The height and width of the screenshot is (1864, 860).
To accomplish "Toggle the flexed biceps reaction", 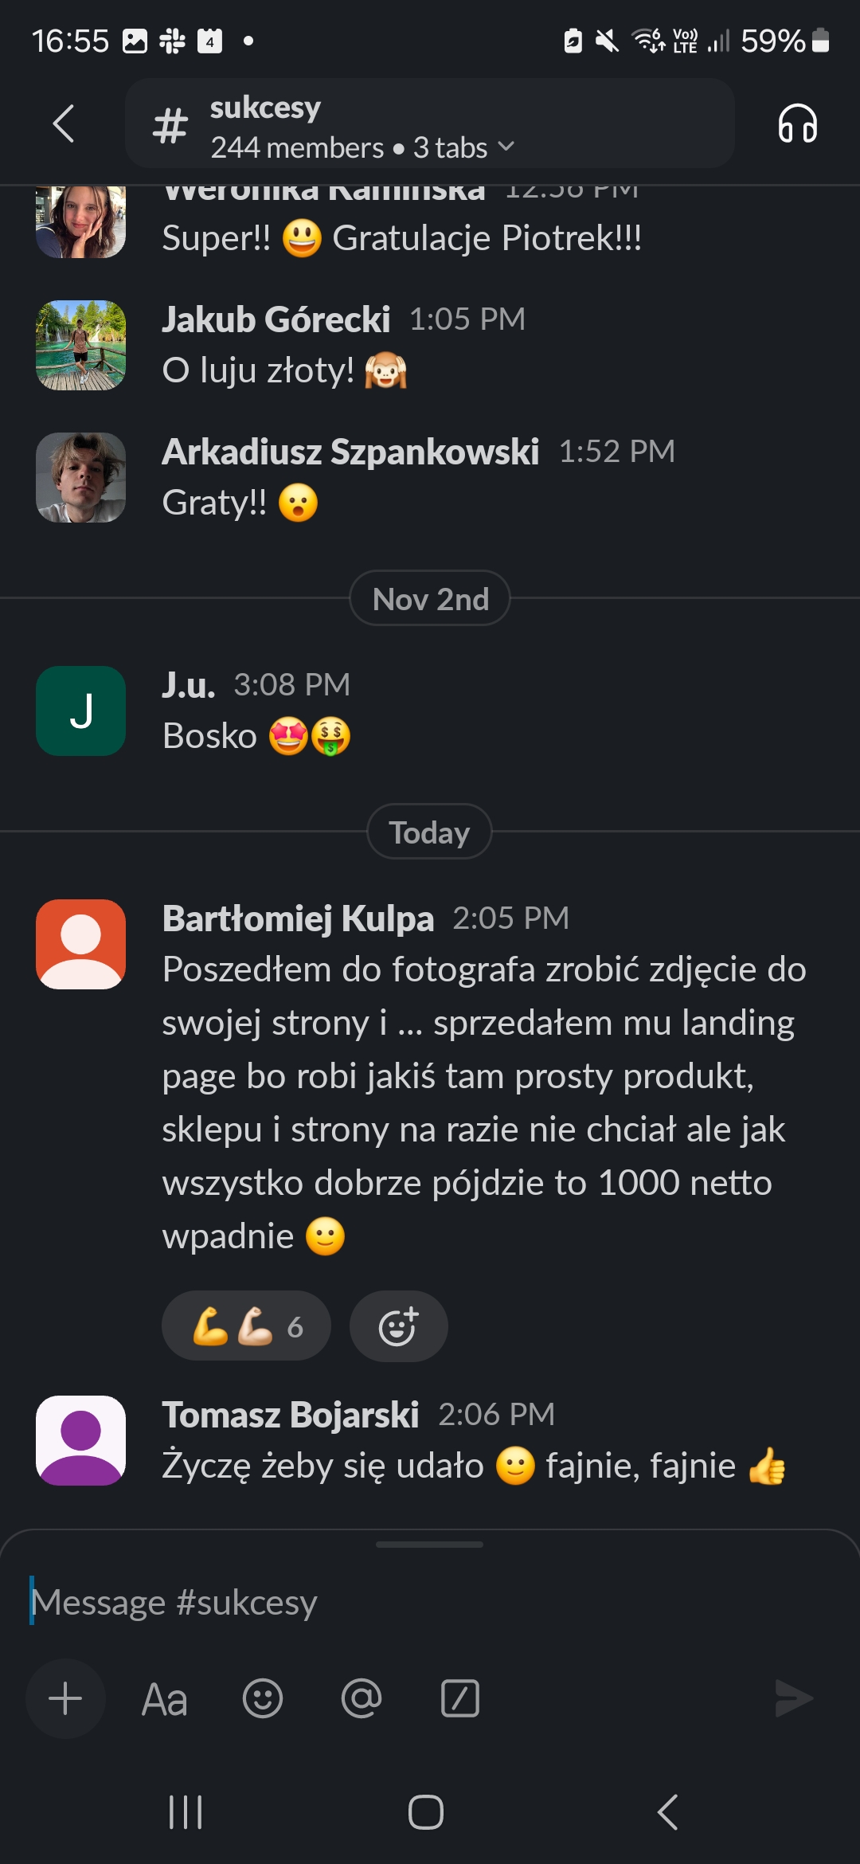I will pyautogui.click(x=246, y=1326).
